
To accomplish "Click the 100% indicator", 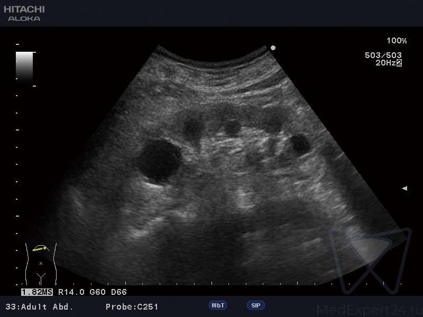I will [397, 41].
